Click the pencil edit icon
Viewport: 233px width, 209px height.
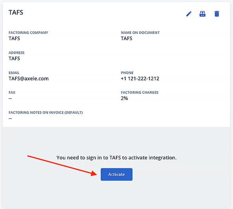189,14
